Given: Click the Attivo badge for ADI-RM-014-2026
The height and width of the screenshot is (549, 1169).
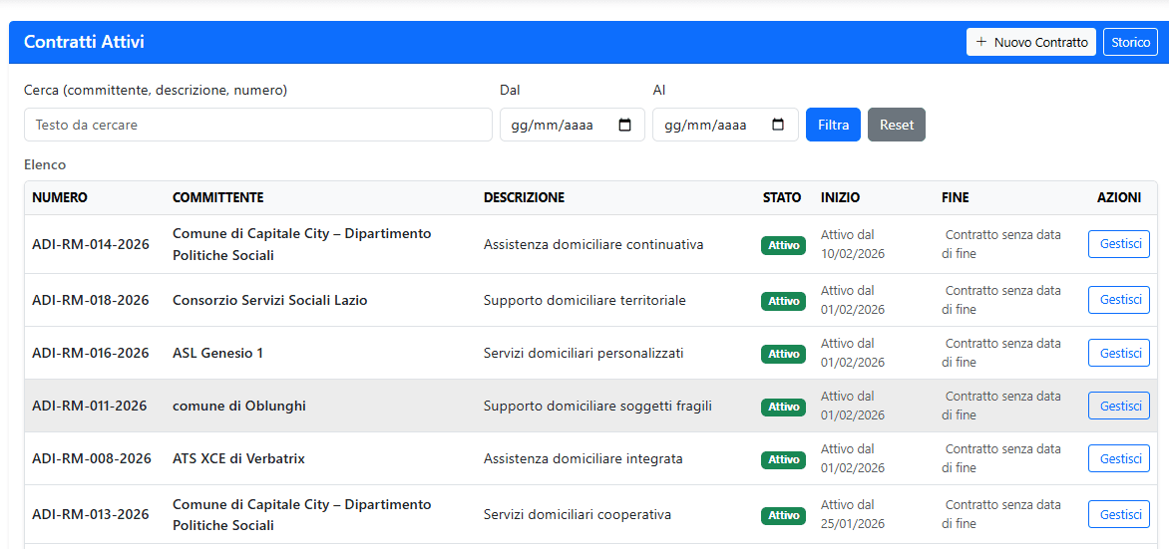Looking at the screenshot, I should 783,245.
